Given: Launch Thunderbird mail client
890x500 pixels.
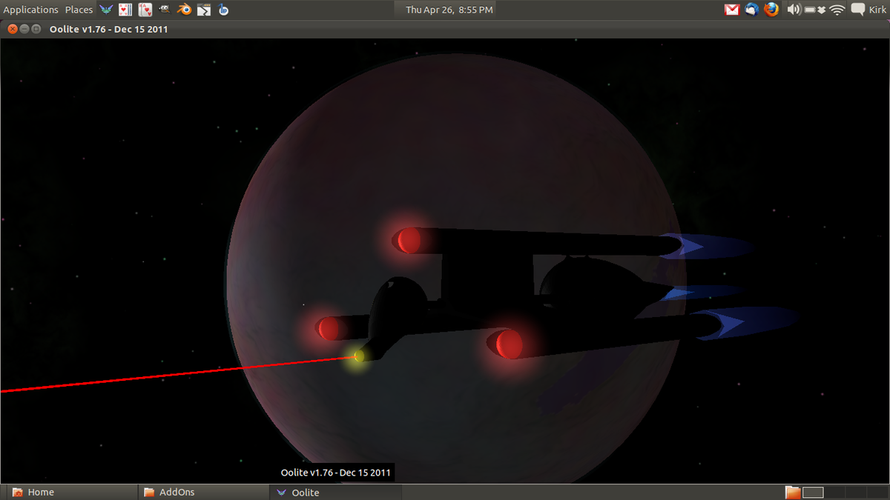Looking at the screenshot, I should click(751, 10).
